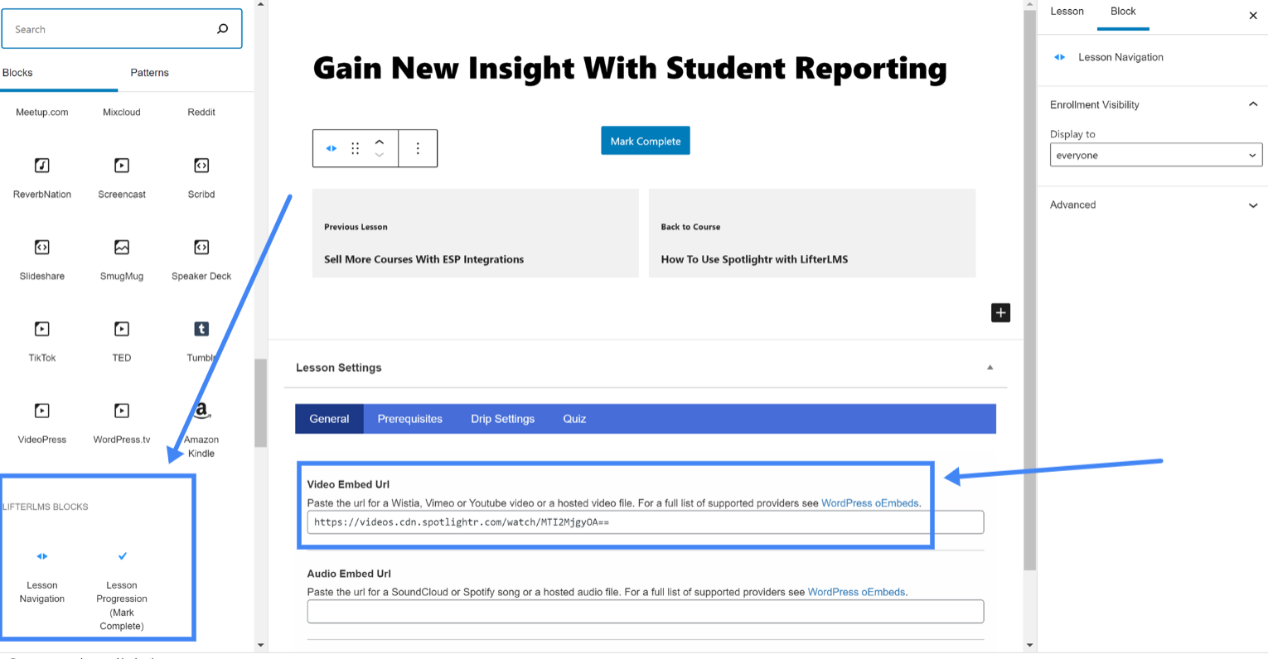Click the Video Embed Url field
This screenshot has height=659, width=1268.
click(x=645, y=522)
